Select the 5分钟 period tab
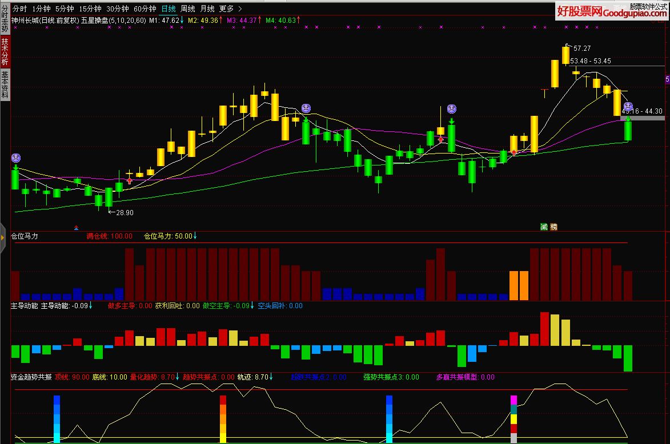 pos(65,9)
